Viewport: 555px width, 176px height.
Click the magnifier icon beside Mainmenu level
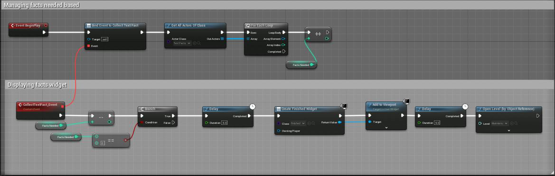(517, 123)
